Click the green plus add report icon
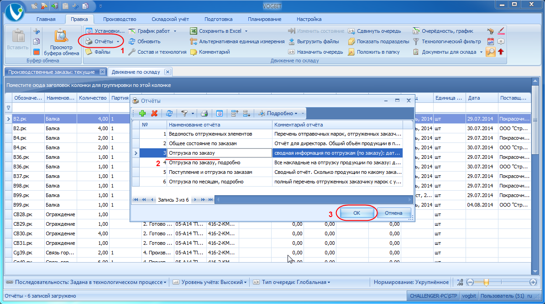The height and width of the screenshot is (304, 545). tap(142, 113)
